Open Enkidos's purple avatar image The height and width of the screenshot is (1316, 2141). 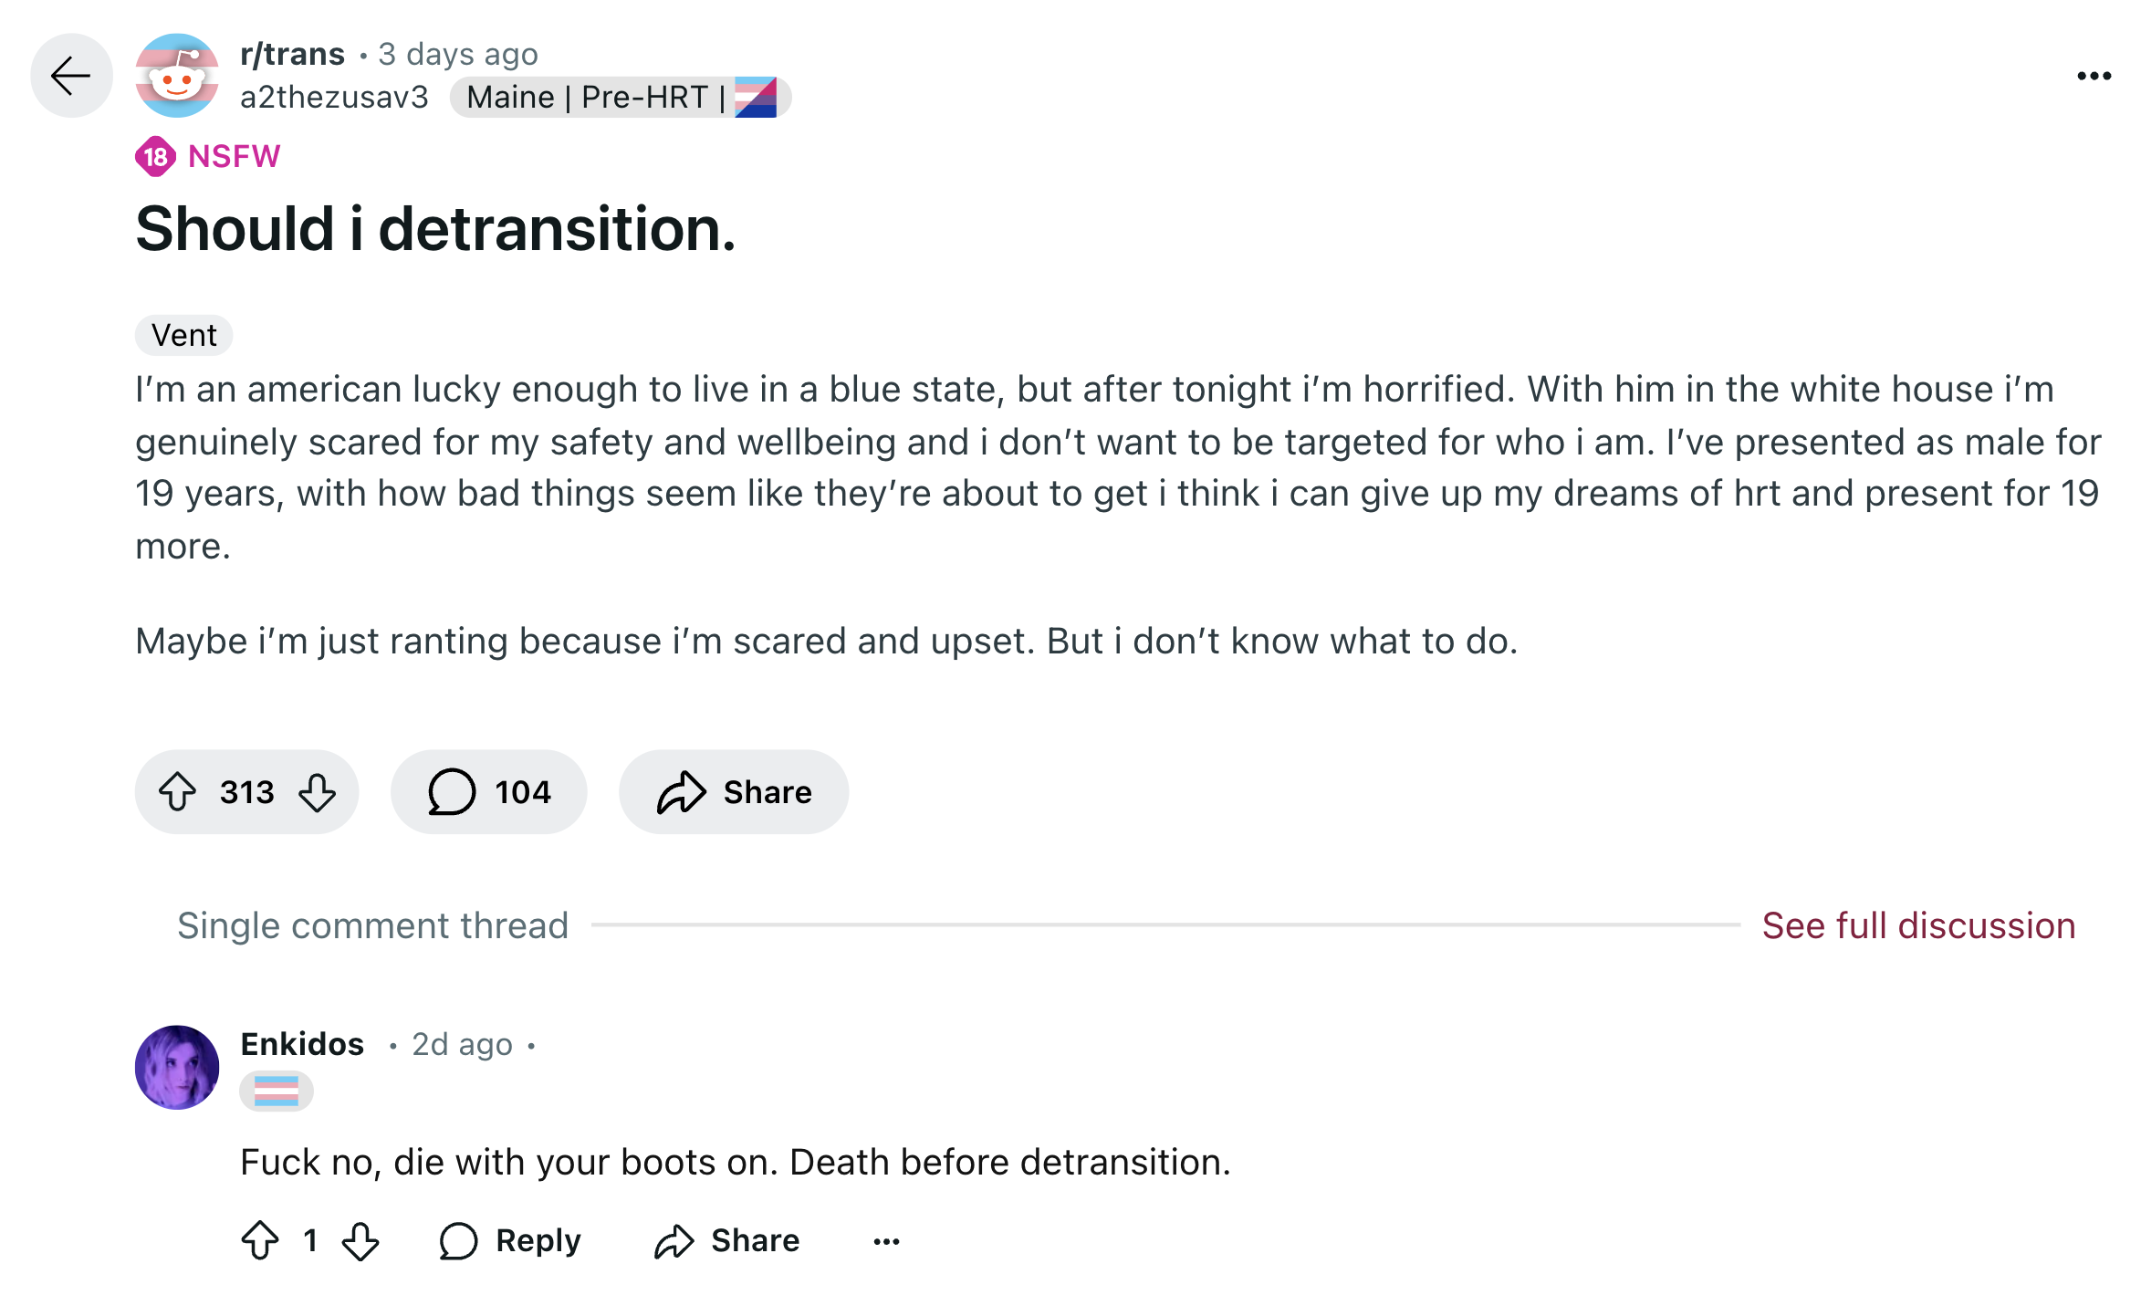coord(177,1067)
